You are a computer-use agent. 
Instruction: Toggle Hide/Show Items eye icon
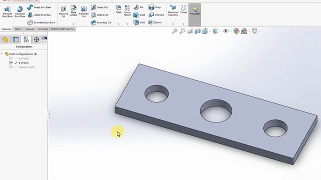[x=226, y=31]
